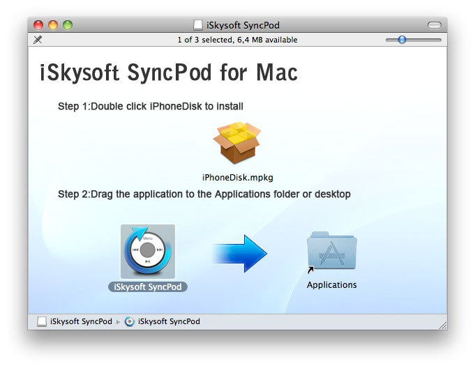The image size is (475, 368).
Task: Go to the first iSkysoft SyncPod path segment
Action: [x=80, y=321]
